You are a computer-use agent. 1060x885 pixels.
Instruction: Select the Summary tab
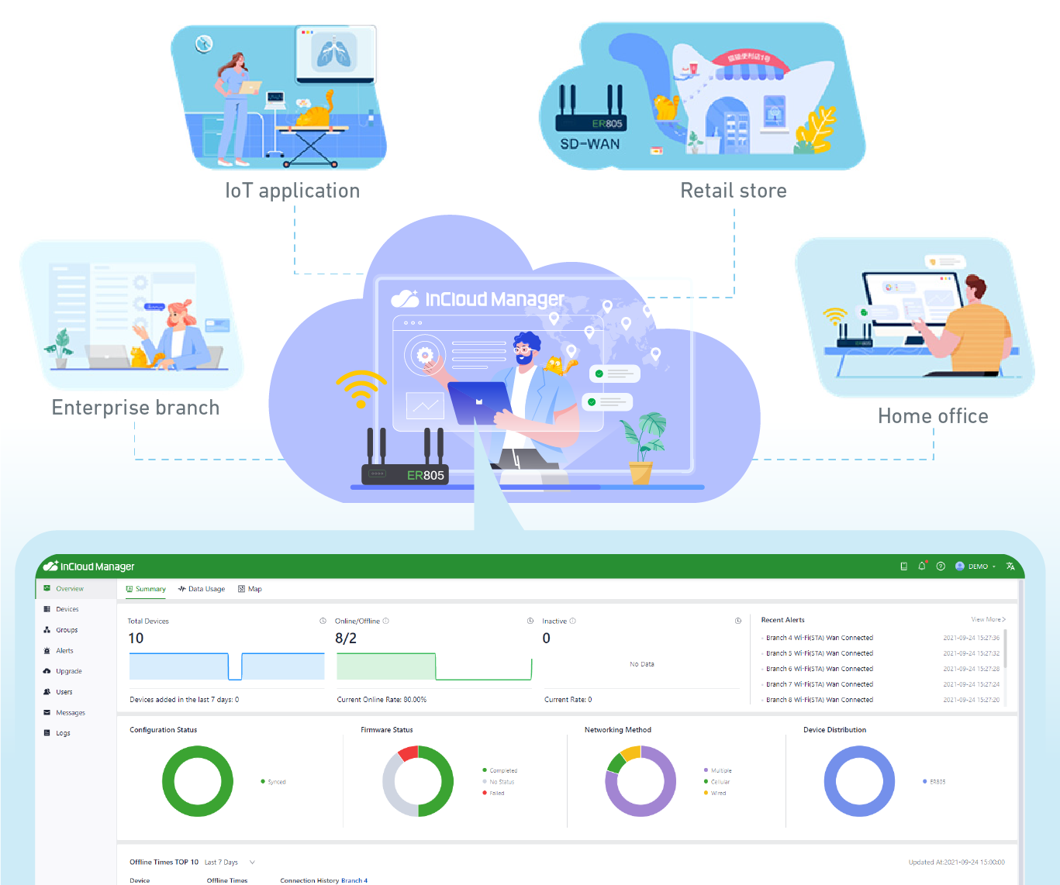point(146,589)
